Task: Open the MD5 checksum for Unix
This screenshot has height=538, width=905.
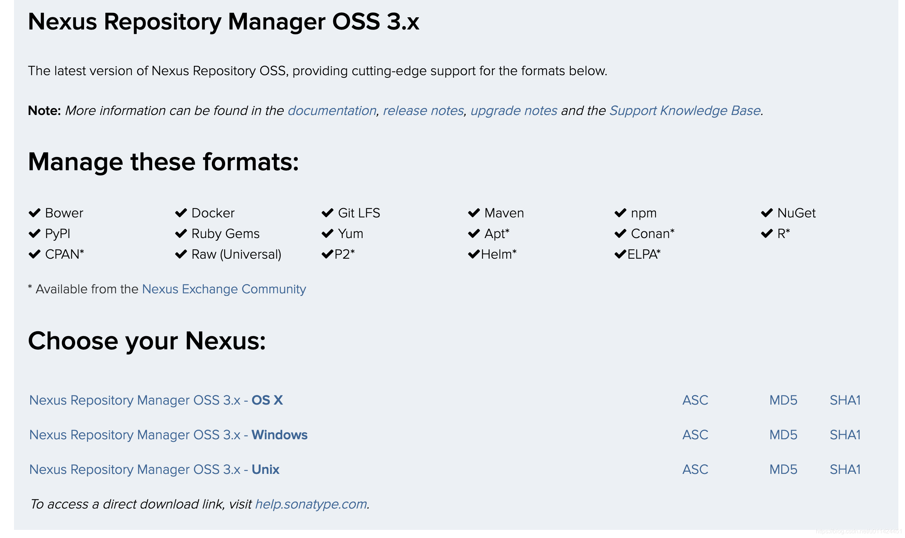Action: pos(783,469)
